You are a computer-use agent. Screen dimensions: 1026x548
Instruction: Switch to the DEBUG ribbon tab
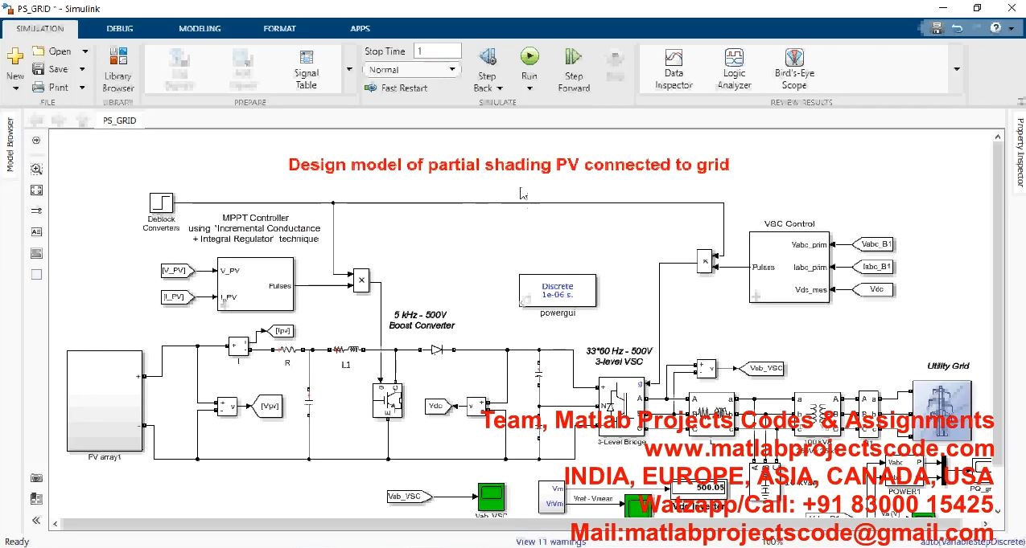click(121, 29)
